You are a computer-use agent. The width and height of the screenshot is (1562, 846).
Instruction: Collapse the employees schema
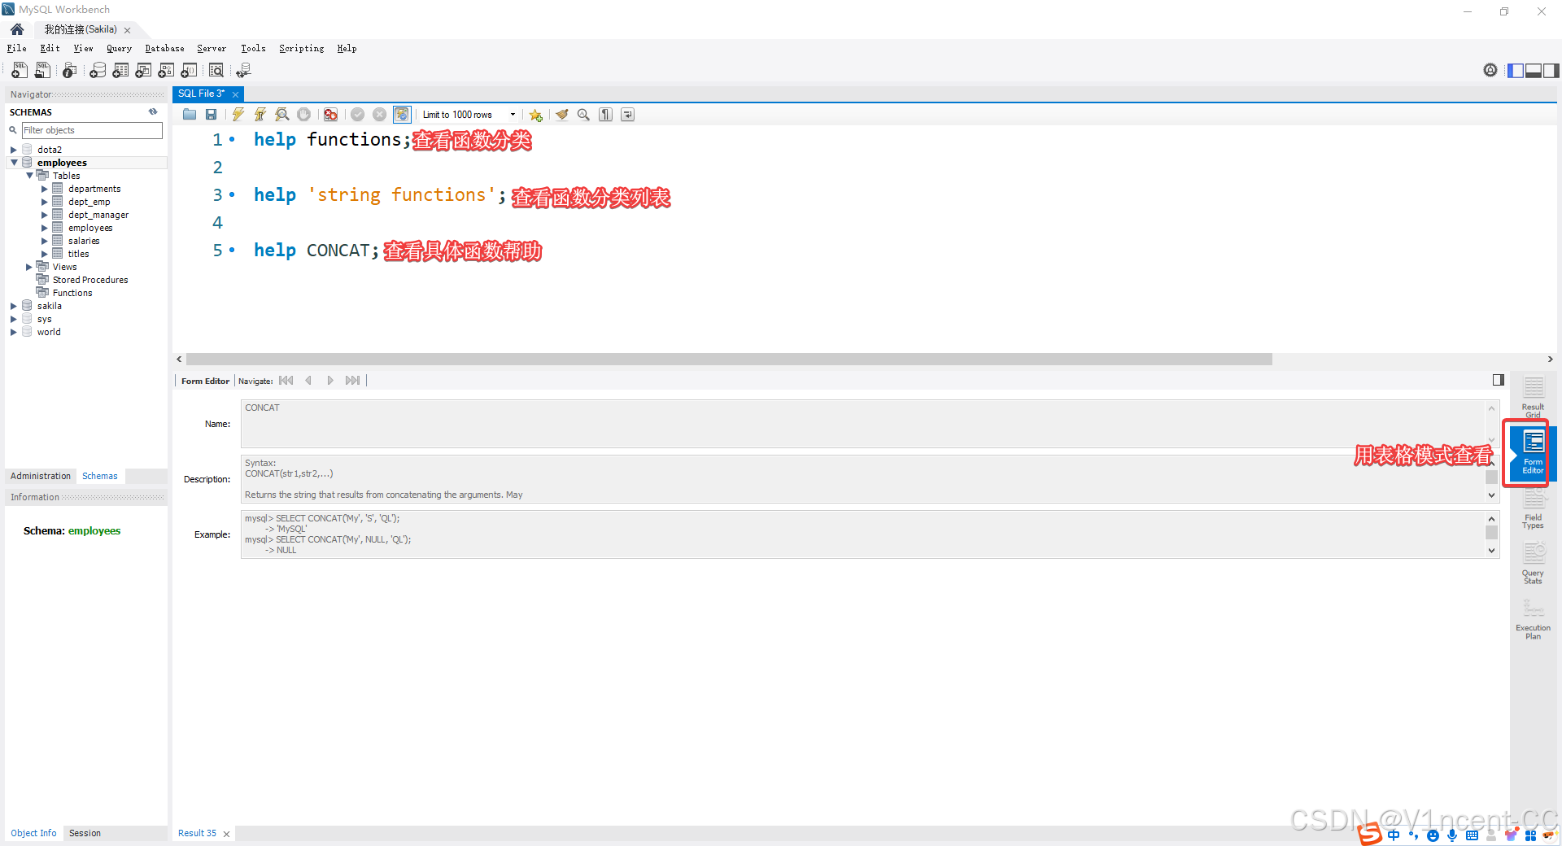[14, 163]
